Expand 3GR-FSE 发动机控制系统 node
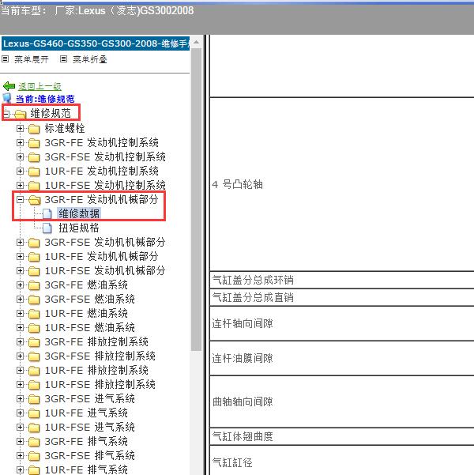 click(20, 156)
